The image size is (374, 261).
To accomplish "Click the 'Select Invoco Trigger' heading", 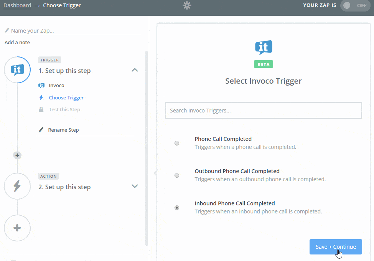I will (x=264, y=81).
